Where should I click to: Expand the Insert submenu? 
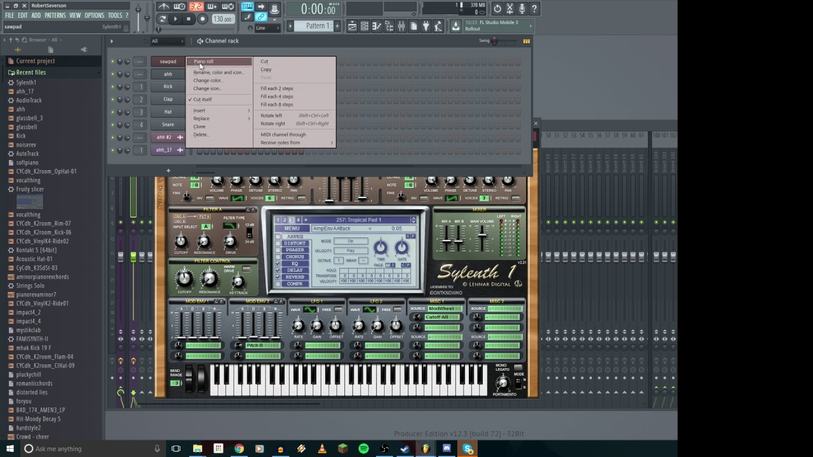pos(221,110)
